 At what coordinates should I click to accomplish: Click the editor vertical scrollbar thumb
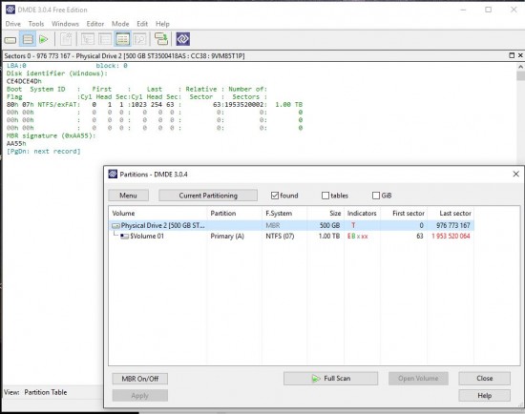pos(520,76)
